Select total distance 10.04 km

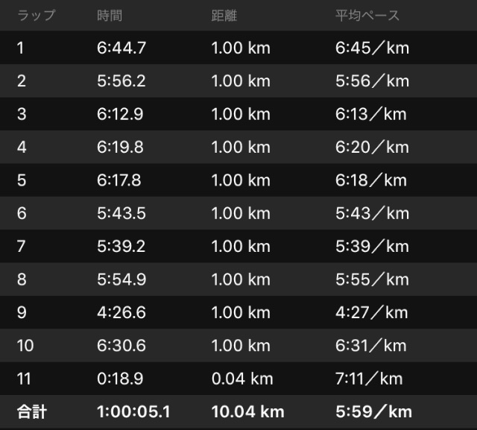248,412
